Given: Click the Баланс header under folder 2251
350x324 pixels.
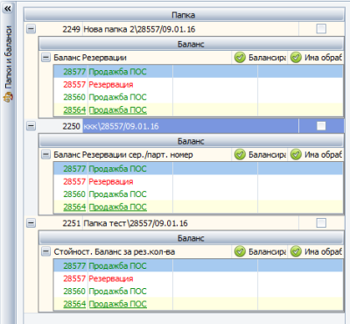Looking at the screenshot, I should click(x=191, y=238).
